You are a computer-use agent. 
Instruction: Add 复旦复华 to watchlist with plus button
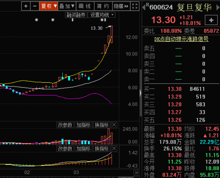click(211, 20)
